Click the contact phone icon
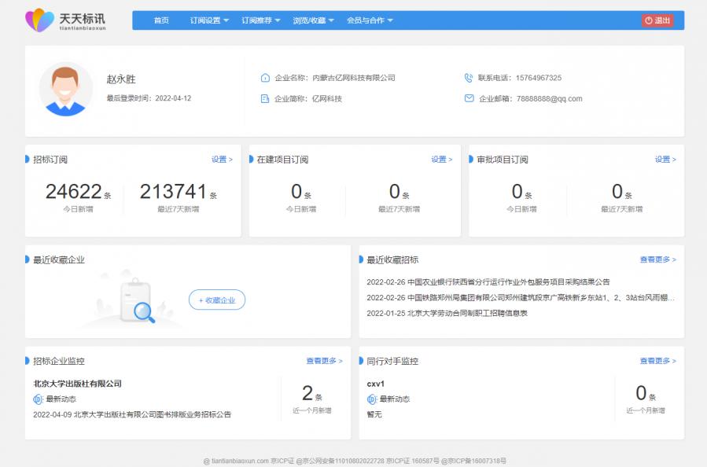 coord(469,78)
